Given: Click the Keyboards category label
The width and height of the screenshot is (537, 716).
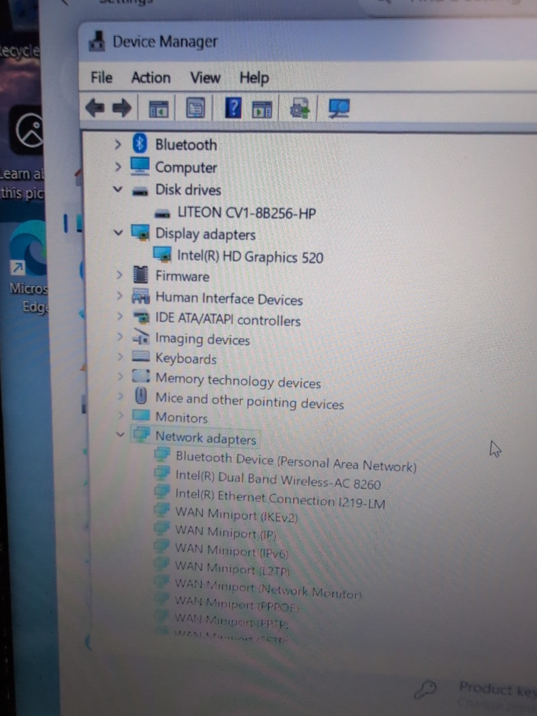Looking at the screenshot, I should pyautogui.click(x=186, y=358).
